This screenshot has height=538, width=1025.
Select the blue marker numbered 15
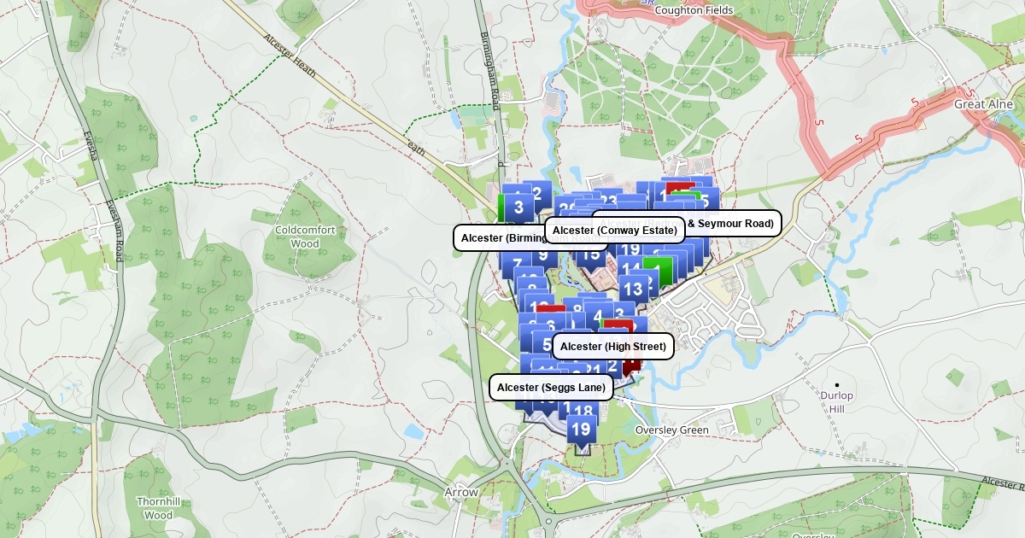[x=590, y=255]
